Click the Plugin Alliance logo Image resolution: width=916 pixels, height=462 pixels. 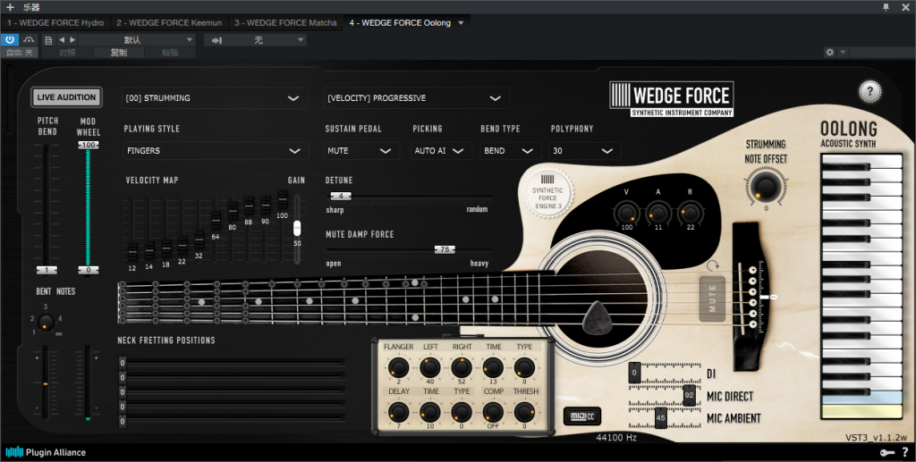point(46,452)
